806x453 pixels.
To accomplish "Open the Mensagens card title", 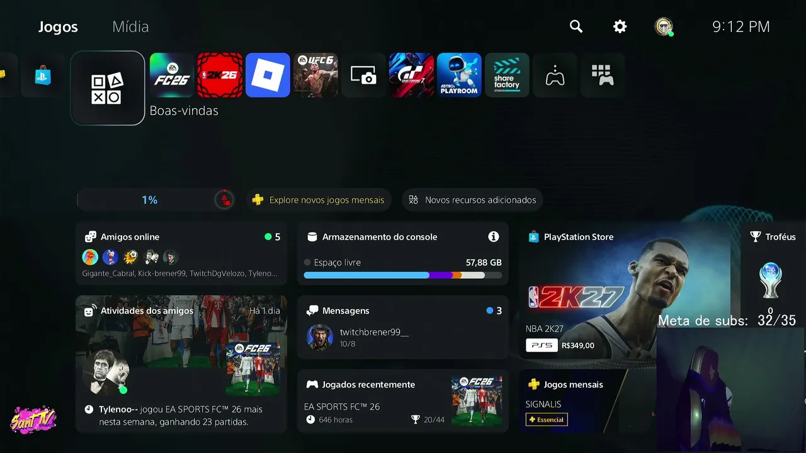I will (346, 311).
